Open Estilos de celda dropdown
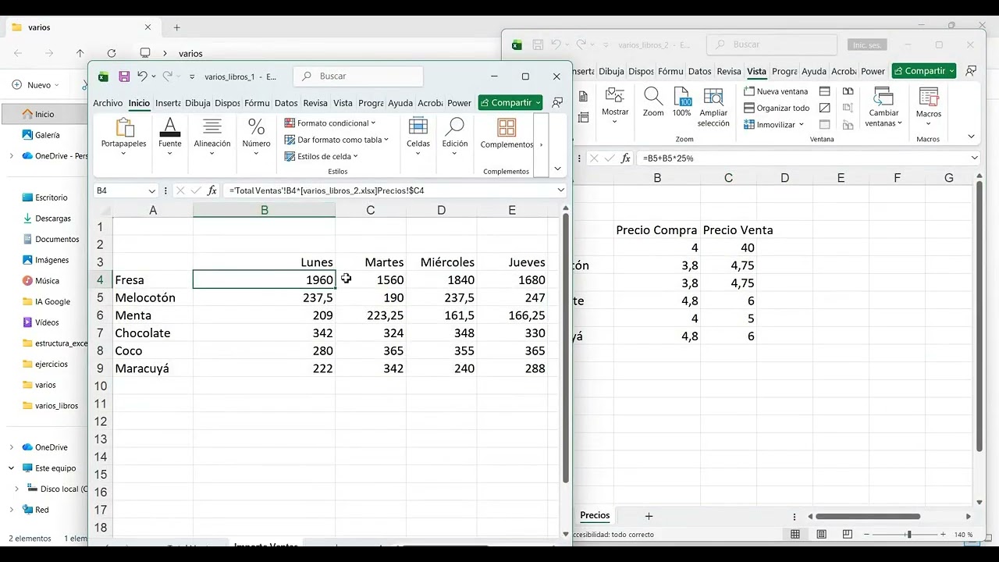The image size is (999, 562). (x=322, y=156)
